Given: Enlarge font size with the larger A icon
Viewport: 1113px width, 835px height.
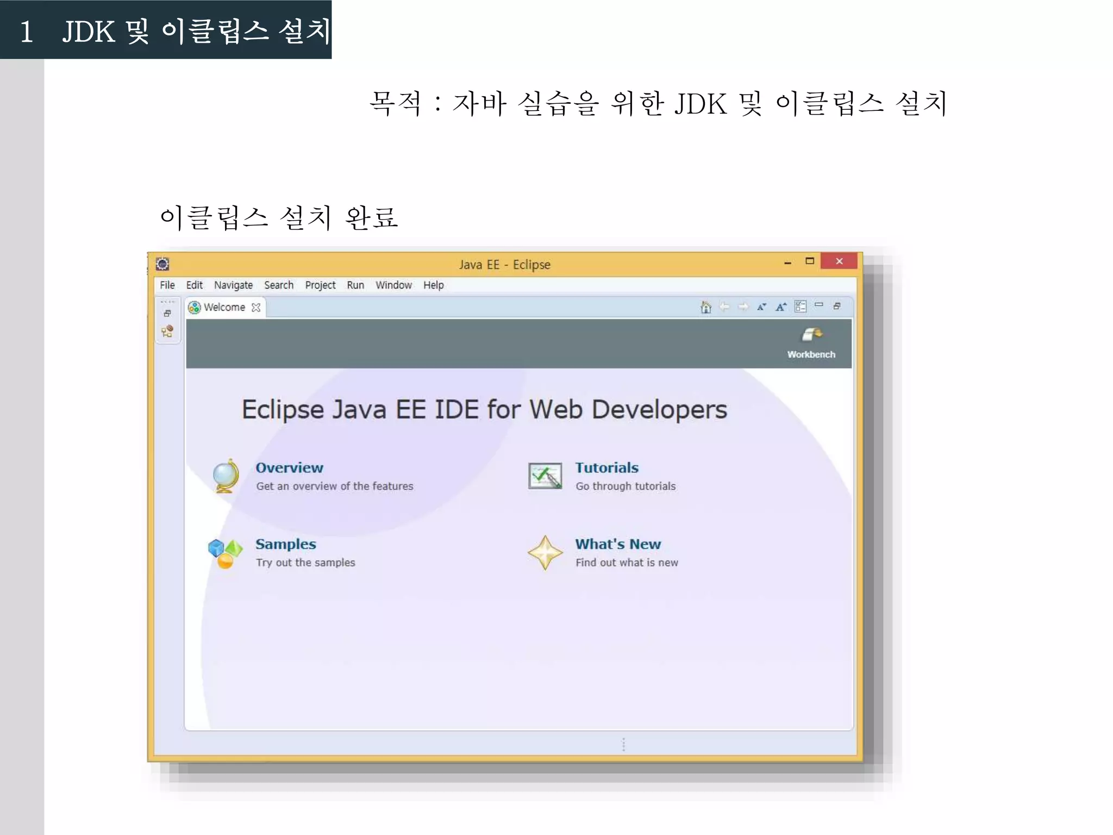Looking at the screenshot, I should pos(781,307).
